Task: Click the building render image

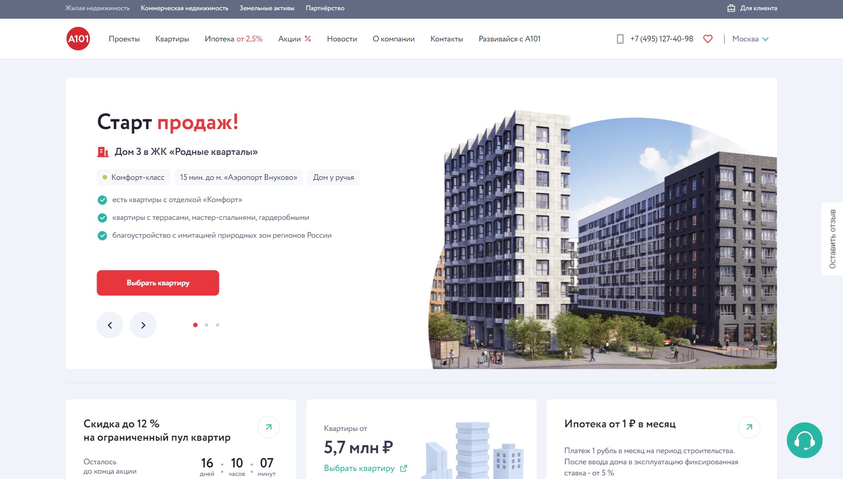Action: coord(603,239)
